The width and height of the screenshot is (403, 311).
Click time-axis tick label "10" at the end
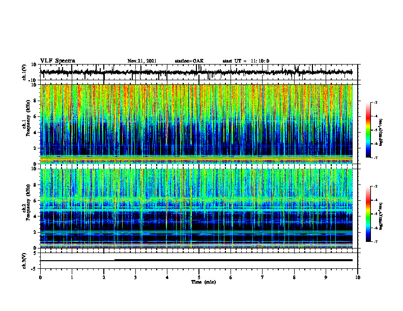point(358,277)
